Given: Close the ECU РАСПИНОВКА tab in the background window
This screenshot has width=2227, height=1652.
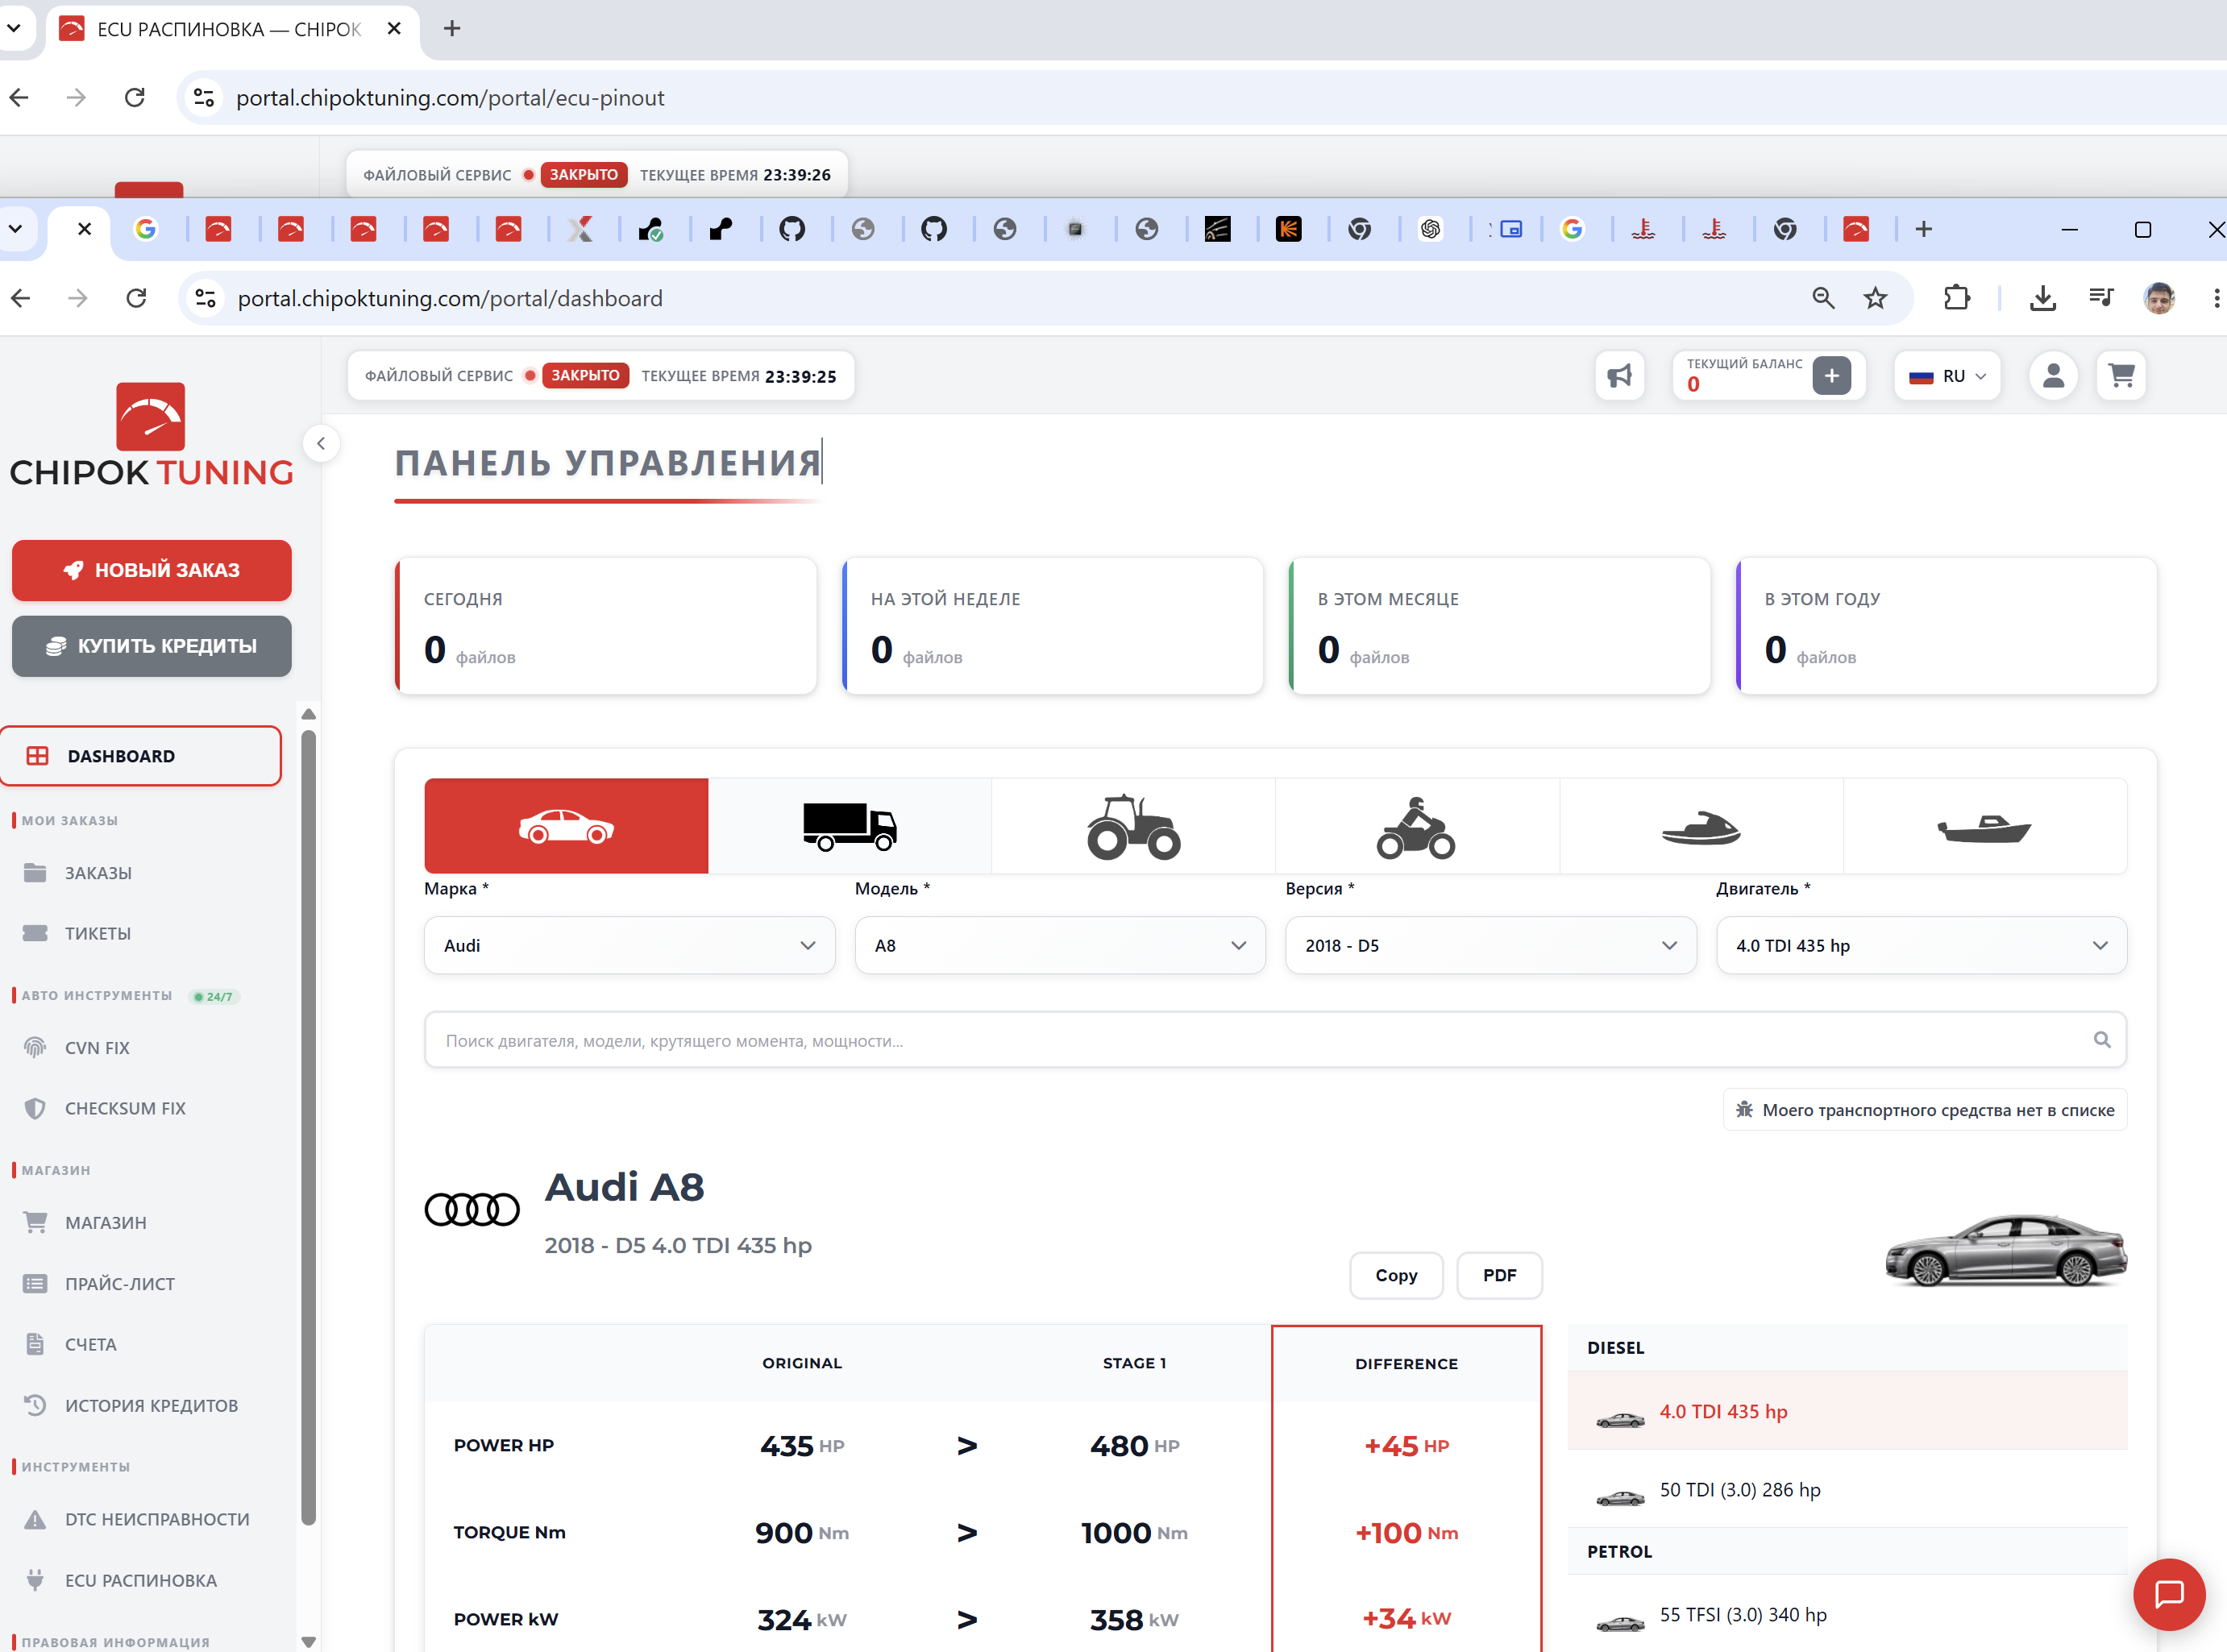Looking at the screenshot, I should click(394, 29).
